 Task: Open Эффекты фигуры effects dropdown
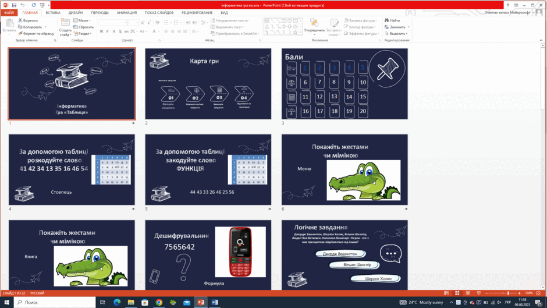coord(361,34)
